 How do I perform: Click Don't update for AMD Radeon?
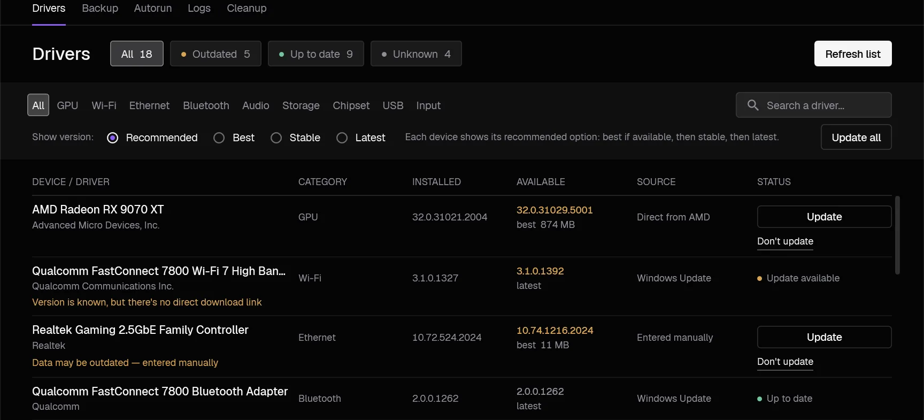(785, 241)
